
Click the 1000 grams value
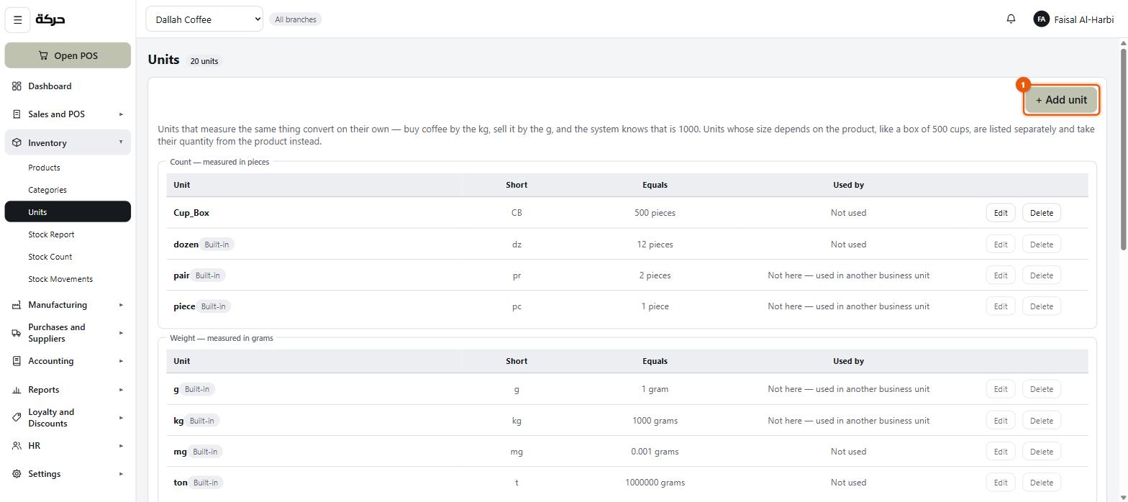tap(655, 421)
